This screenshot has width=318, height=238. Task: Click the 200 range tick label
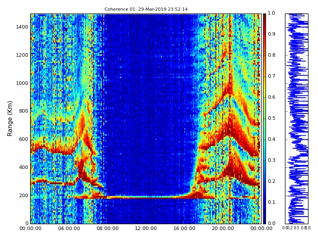coord(23,196)
